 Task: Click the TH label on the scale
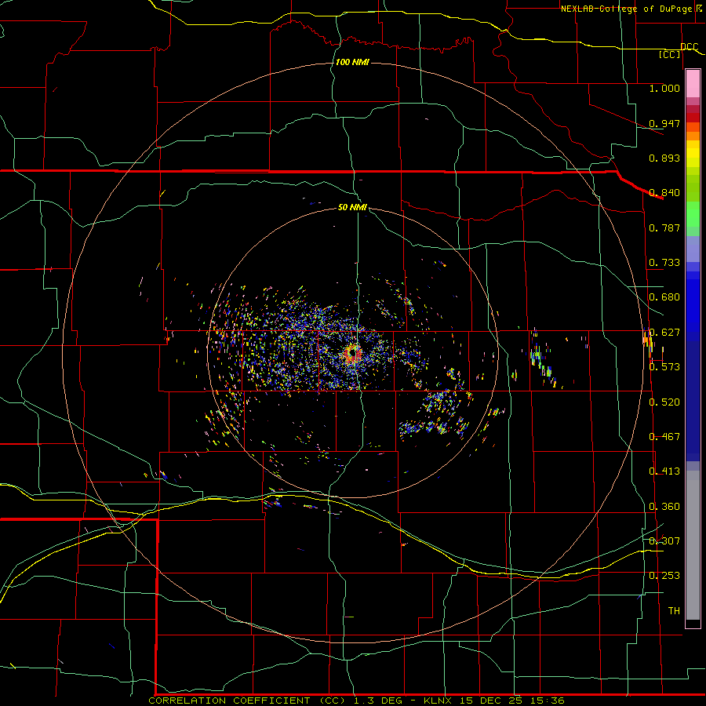pyautogui.click(x=674, y=611)
